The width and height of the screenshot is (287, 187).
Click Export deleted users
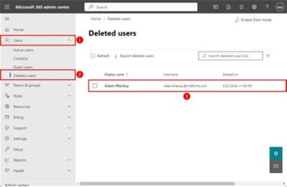134,56
